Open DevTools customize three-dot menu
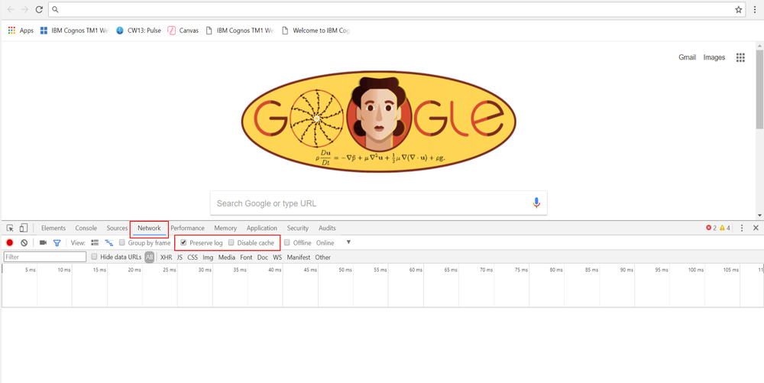 point(742,228)
